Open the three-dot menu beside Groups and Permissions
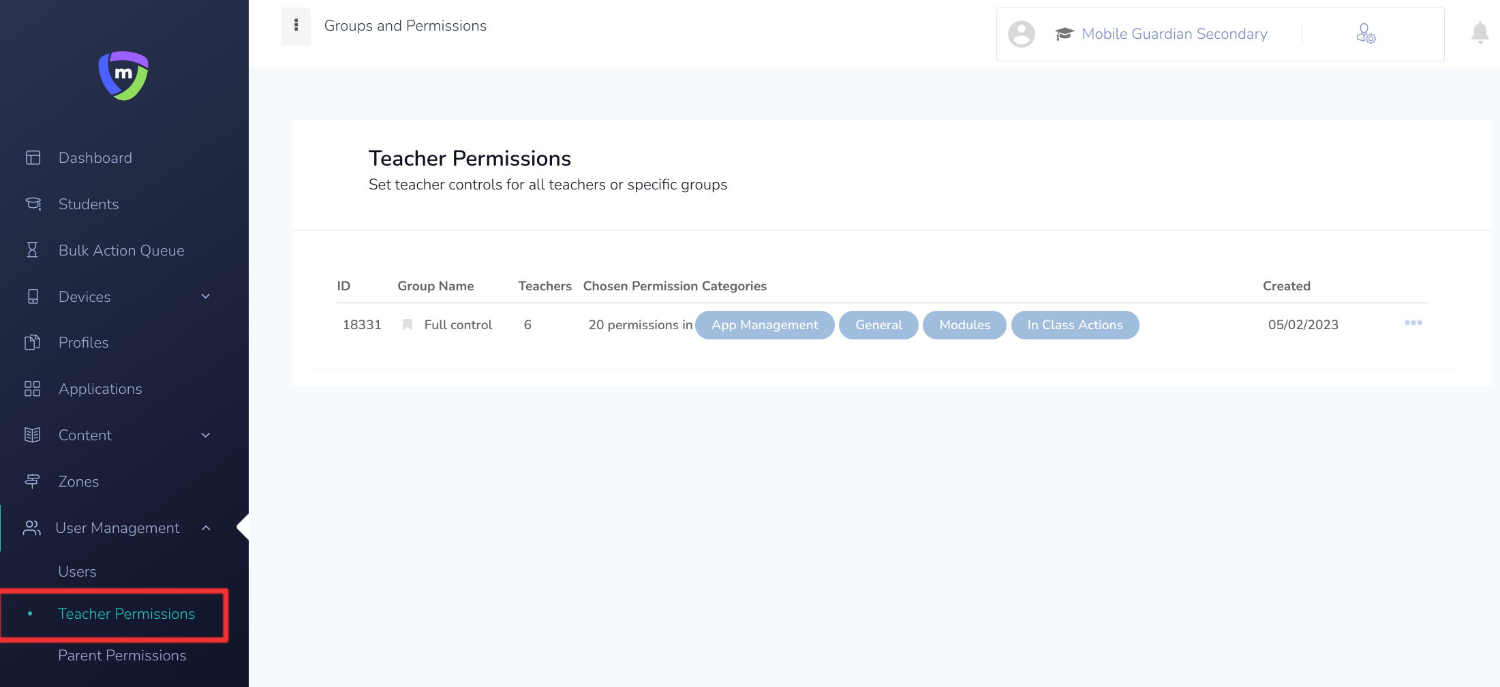Screen dimensions: 1500x687 pyautogui.click(x=296, y=26)
